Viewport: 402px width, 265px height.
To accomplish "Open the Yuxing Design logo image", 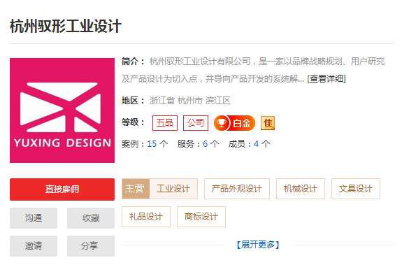I will click(x=62, y=110).
